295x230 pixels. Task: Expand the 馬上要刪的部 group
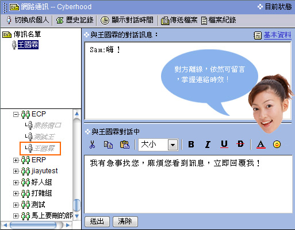(x=16, y=216)
